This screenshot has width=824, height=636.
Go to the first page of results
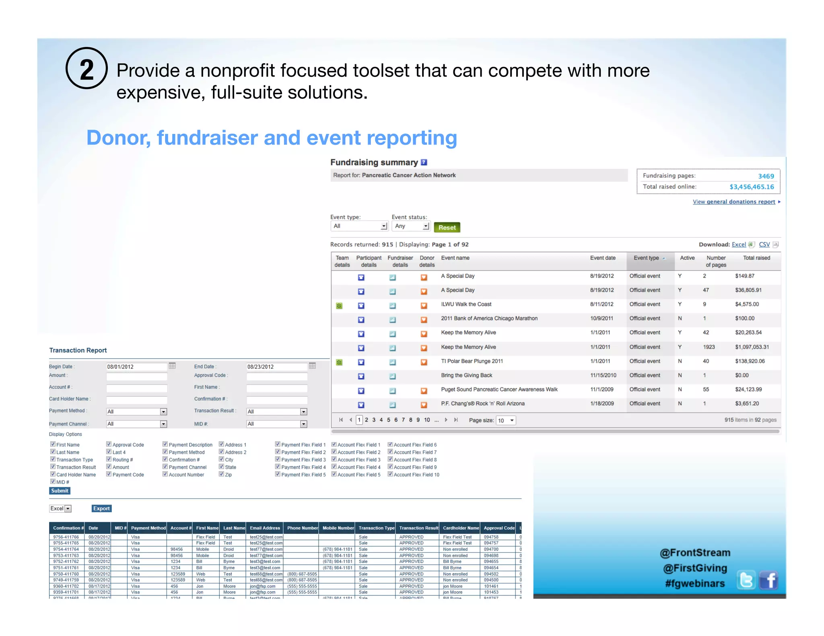341,420
